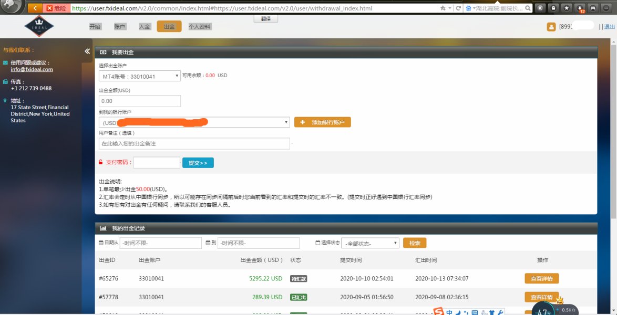Viewport: 617px width, 315px height.
Task: Open the bank account selection dropdown
Action: [x=194, y=122]
